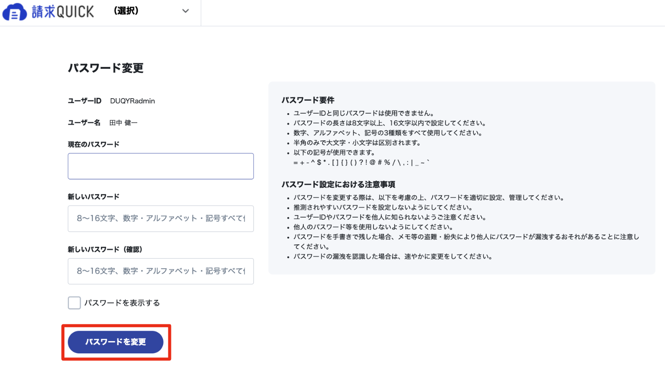Click the line パスワードの漏洩を認識した場合
The width and height of the screenshot is (665, 367).
(x=393, y=257)
